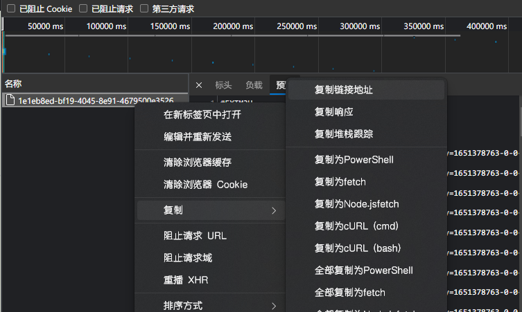The image size is (522, 312).
Task: Check the 第三方请求 filter option
Action: point(144,9)
